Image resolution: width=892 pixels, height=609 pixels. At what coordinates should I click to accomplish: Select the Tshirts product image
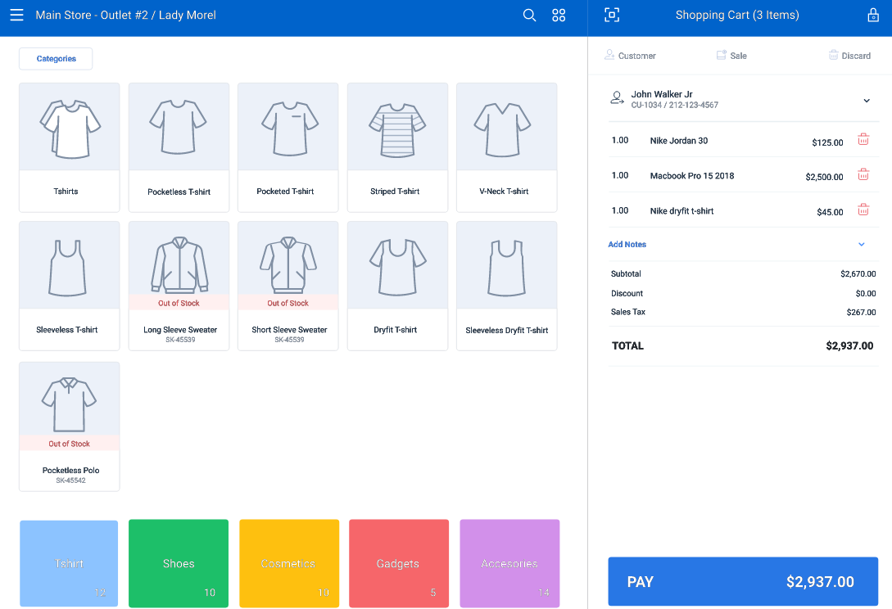click(x=70, y=127)
